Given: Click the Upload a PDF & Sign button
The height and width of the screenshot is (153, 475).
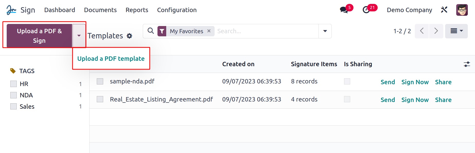Looking at the screenshot, I should (x=39, y=36).
